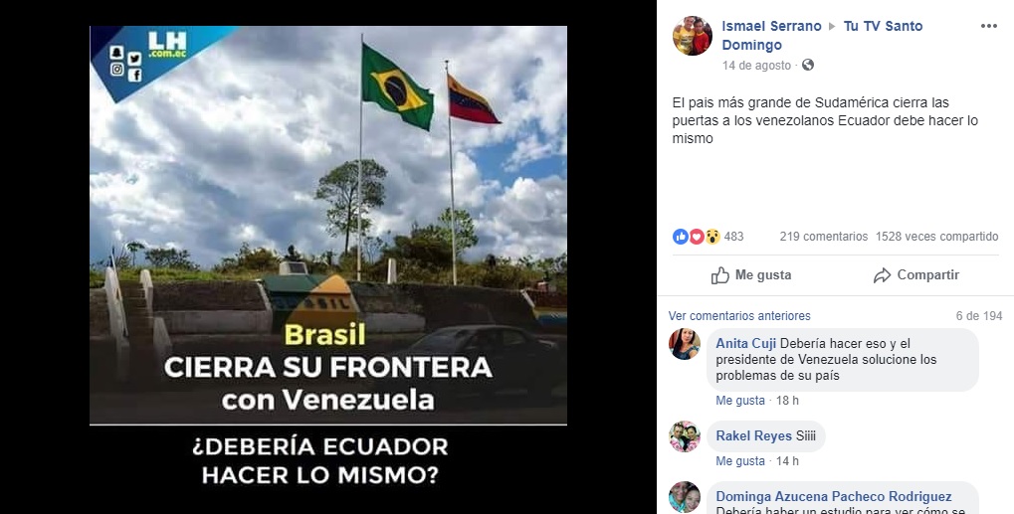The image size is (1014, 514).
Task: Open Rakel Reyes profile name
Action: coord(753,435)
